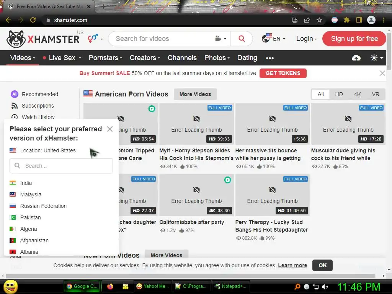Click the network tray icon
Screen dimensions: 392x294
click(316, 287)
